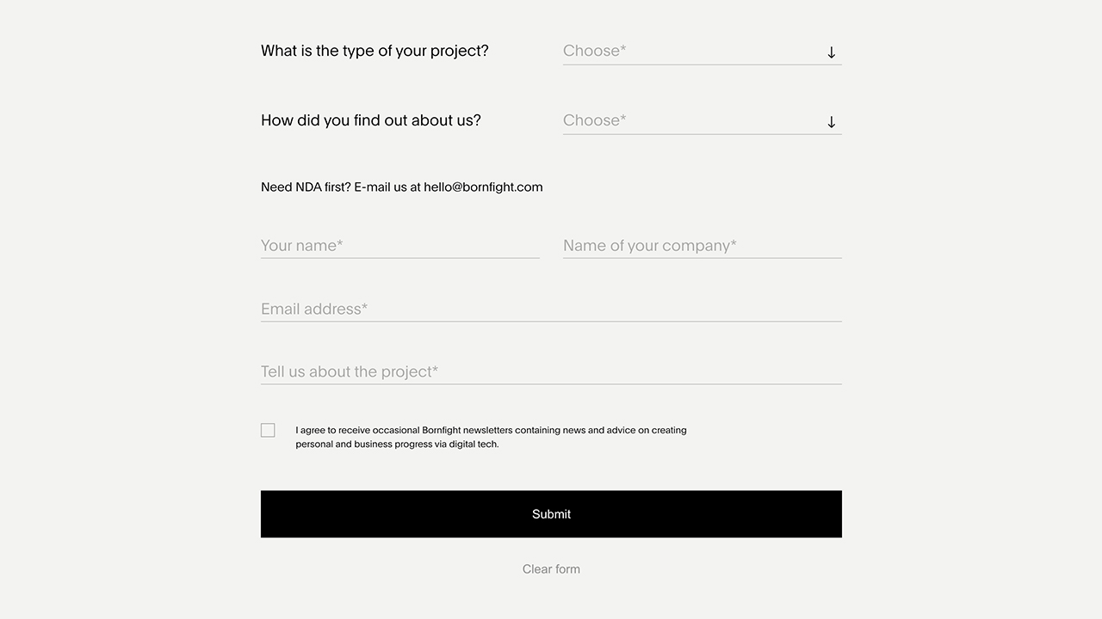Screen dimensions: 1102x619
Task: Click the 'personal and business progress' consent line
Action: click(x=397, y=444)
